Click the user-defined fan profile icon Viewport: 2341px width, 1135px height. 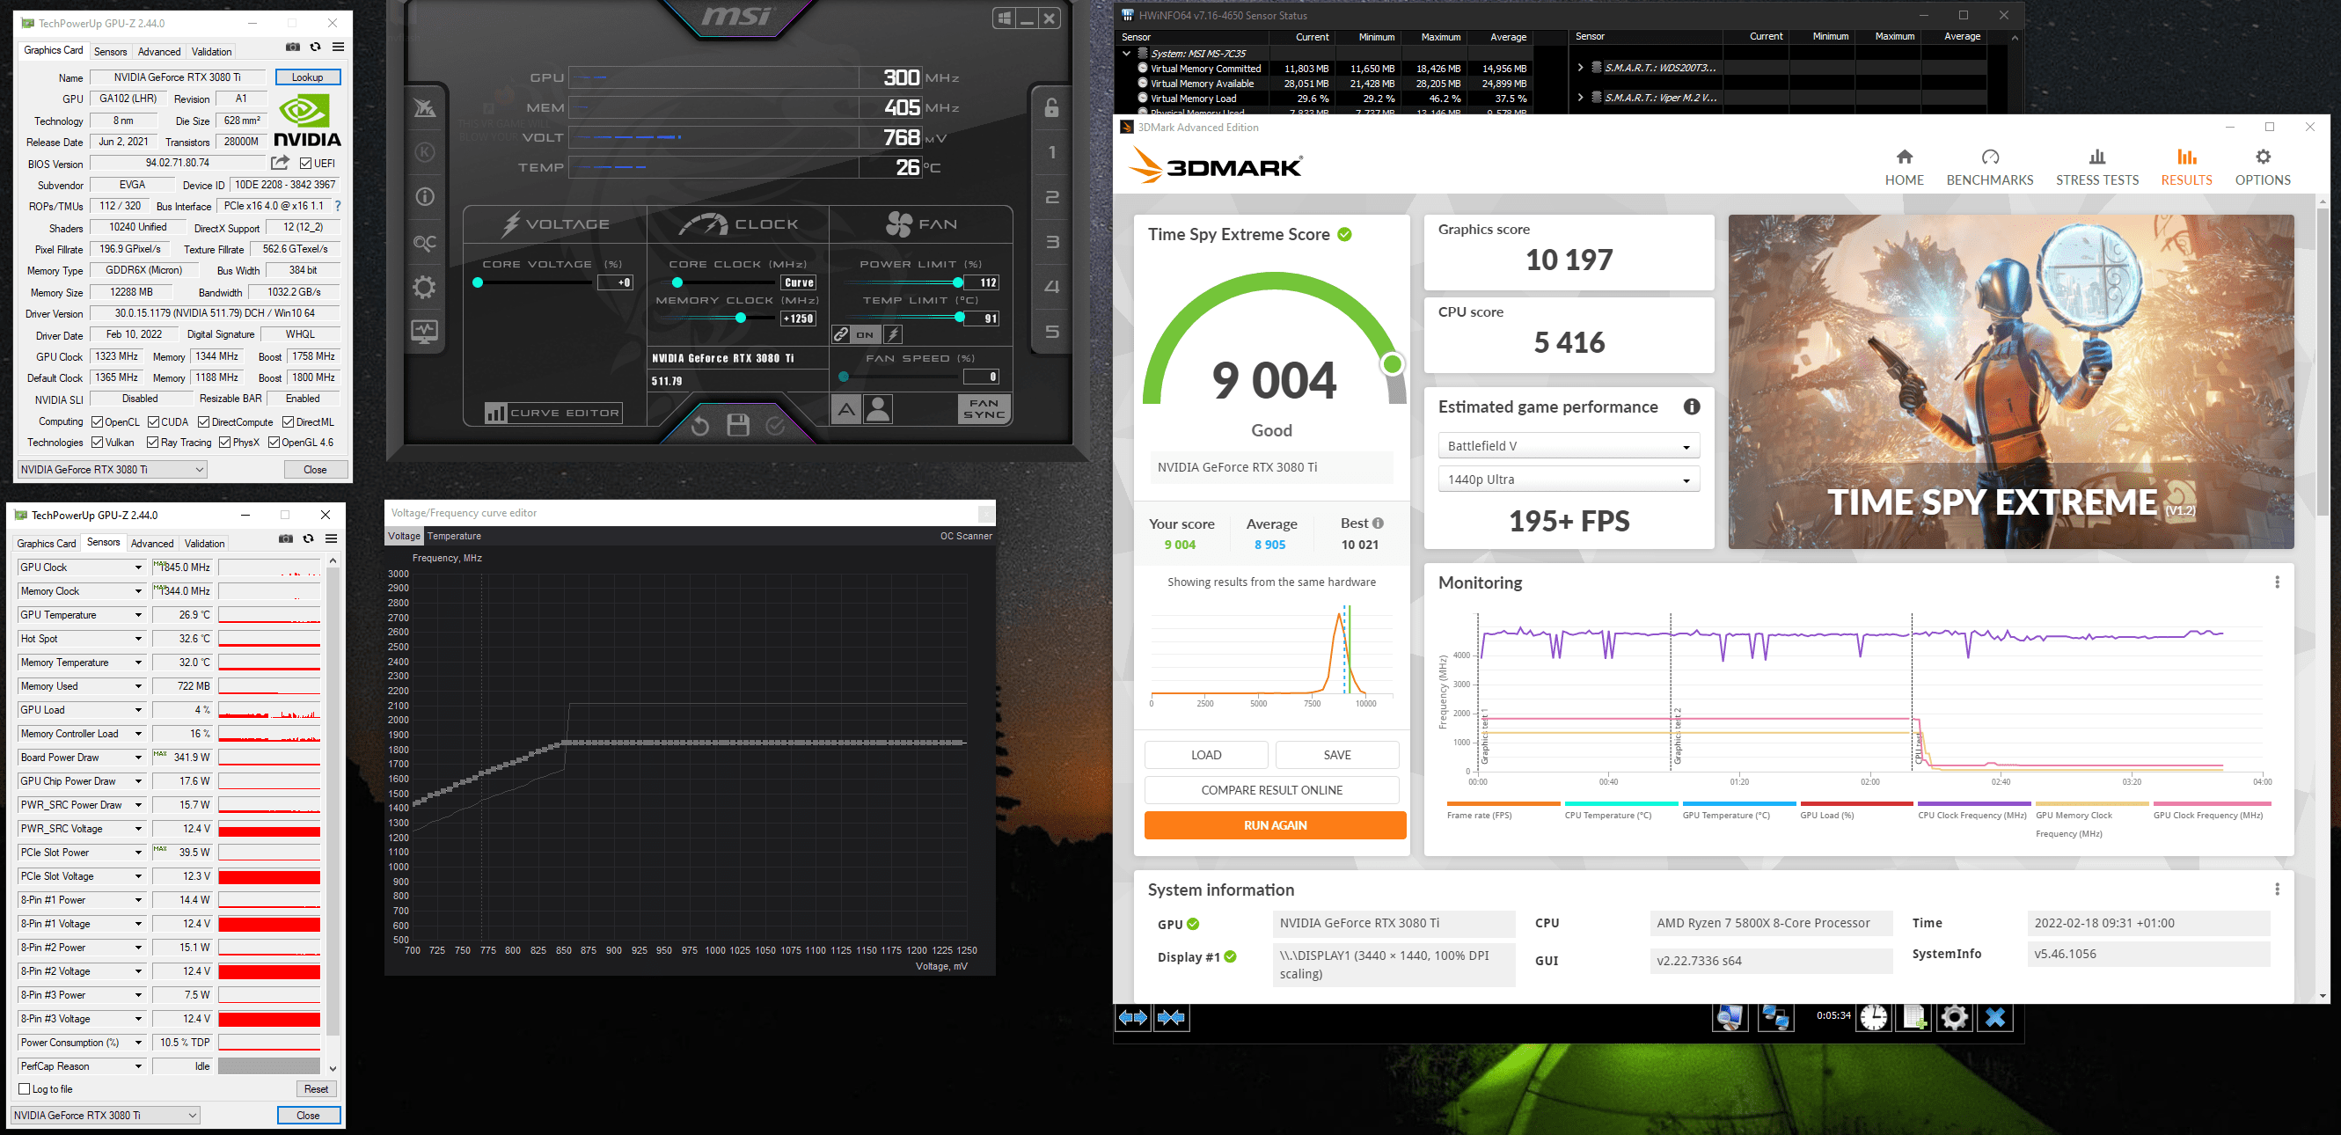pos(878,410)
